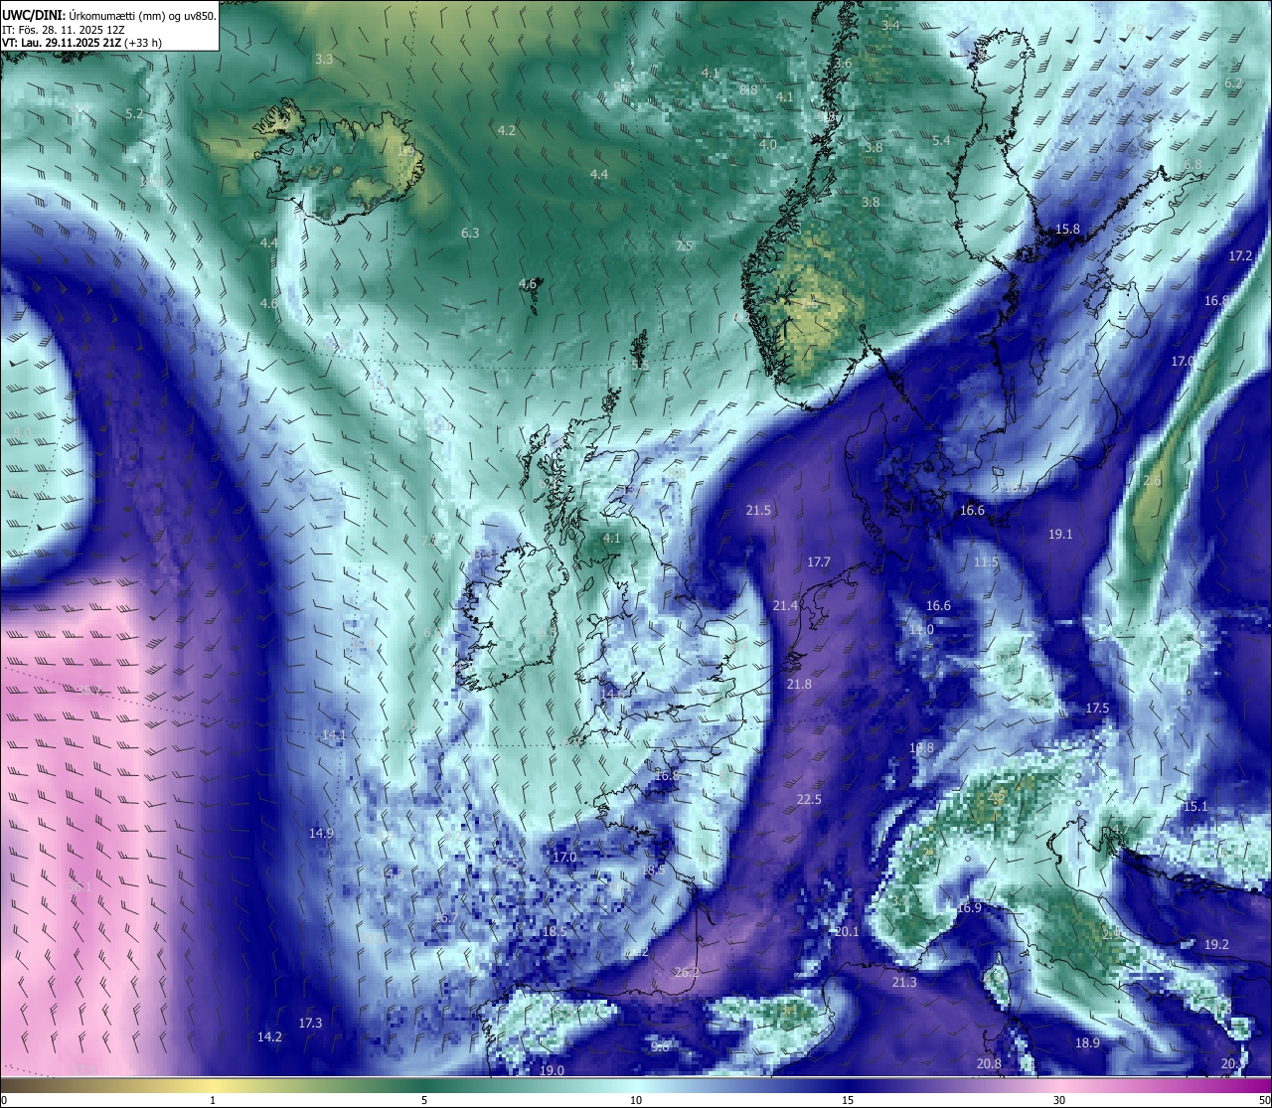Click the map value 19.2
Screen dimensions: 1272x1108
[1216, 945]
